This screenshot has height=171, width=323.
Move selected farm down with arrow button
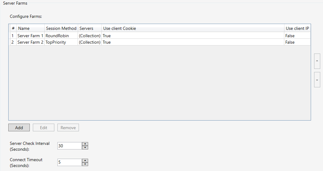317,80
